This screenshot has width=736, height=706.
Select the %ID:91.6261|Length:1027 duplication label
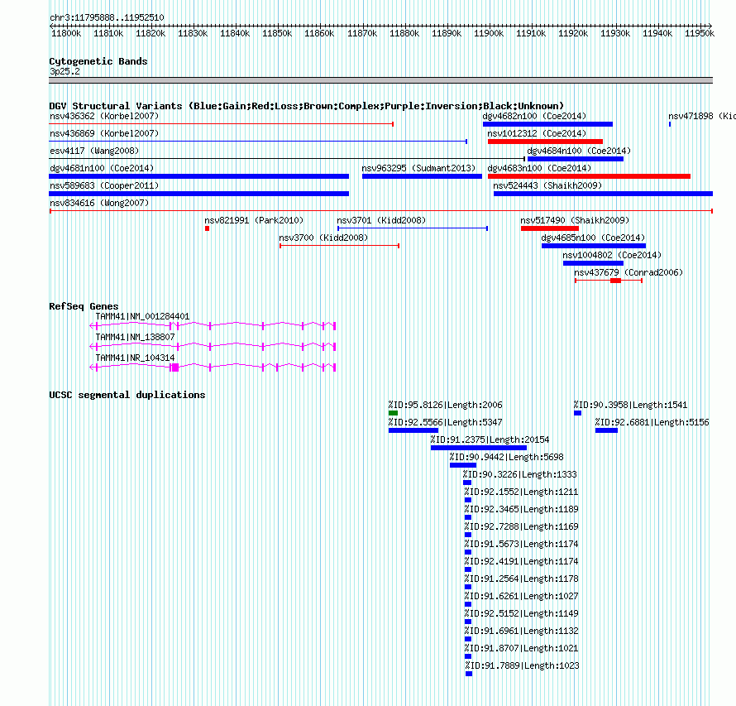click(x=522, y=596)
